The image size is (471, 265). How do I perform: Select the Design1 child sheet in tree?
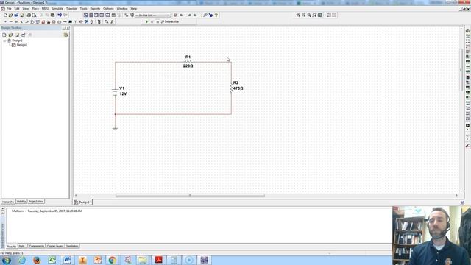(x=21, y=45)
